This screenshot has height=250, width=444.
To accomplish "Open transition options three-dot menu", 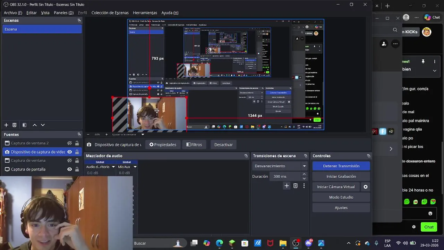I will tap(304, 186).
